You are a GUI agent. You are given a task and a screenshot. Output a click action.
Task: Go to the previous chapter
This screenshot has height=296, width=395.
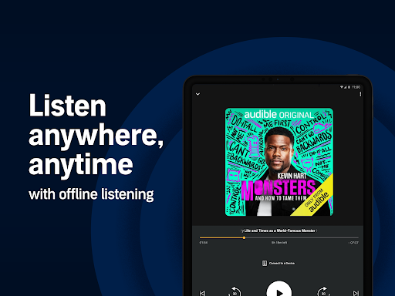[202, 293]
